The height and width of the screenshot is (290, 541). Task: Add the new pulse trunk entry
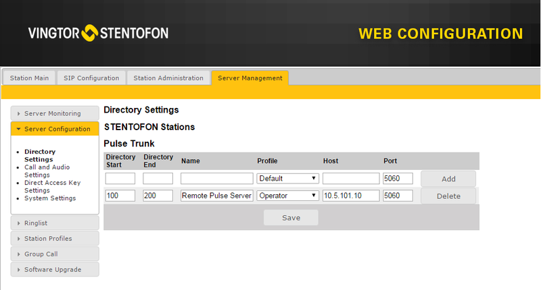click(x=448, y=179)
